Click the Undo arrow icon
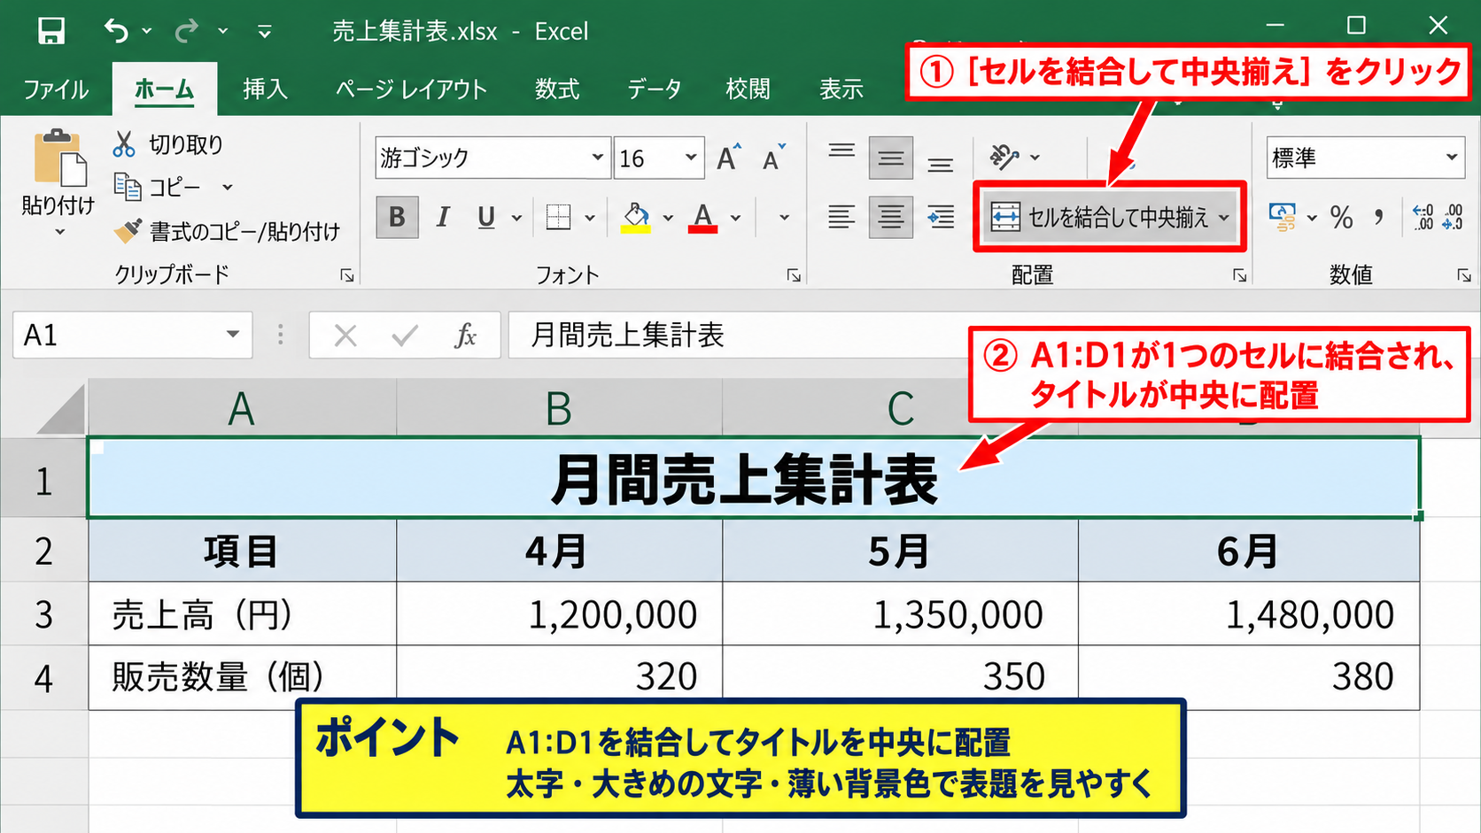Image resolution: width=1481 pixels, height=833 pixels. click(116, 31)
